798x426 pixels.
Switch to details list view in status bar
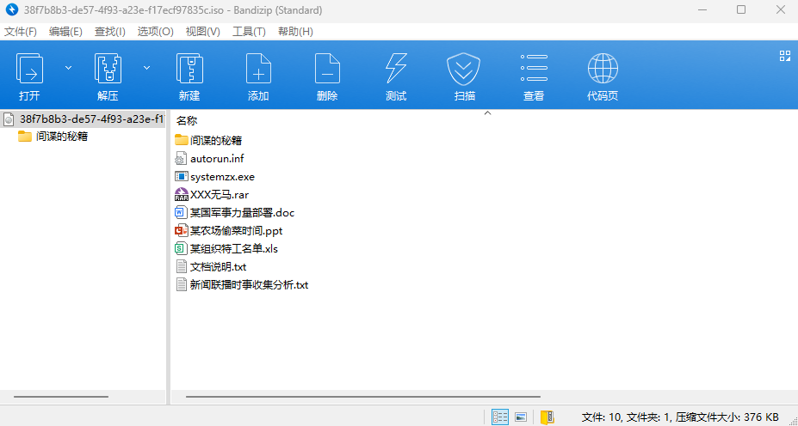500,417
